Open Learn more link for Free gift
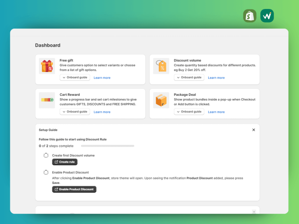299x224 pixels. click(x=102, y=78)
